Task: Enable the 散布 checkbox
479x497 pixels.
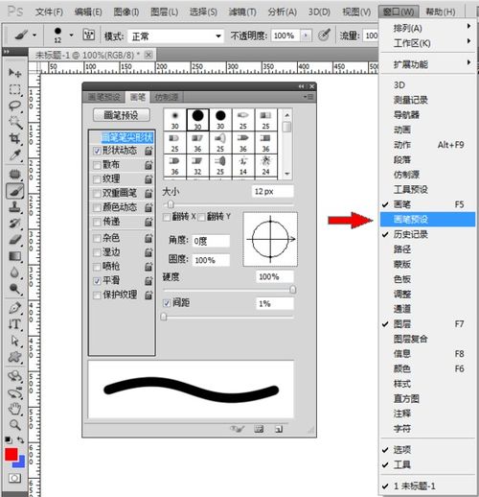Action: pyautogui.click(x=97, y=165)
